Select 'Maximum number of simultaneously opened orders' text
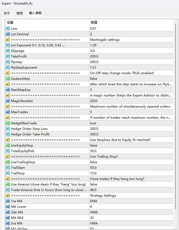Viewport: 179px width, 230px height. pos(130,107)
